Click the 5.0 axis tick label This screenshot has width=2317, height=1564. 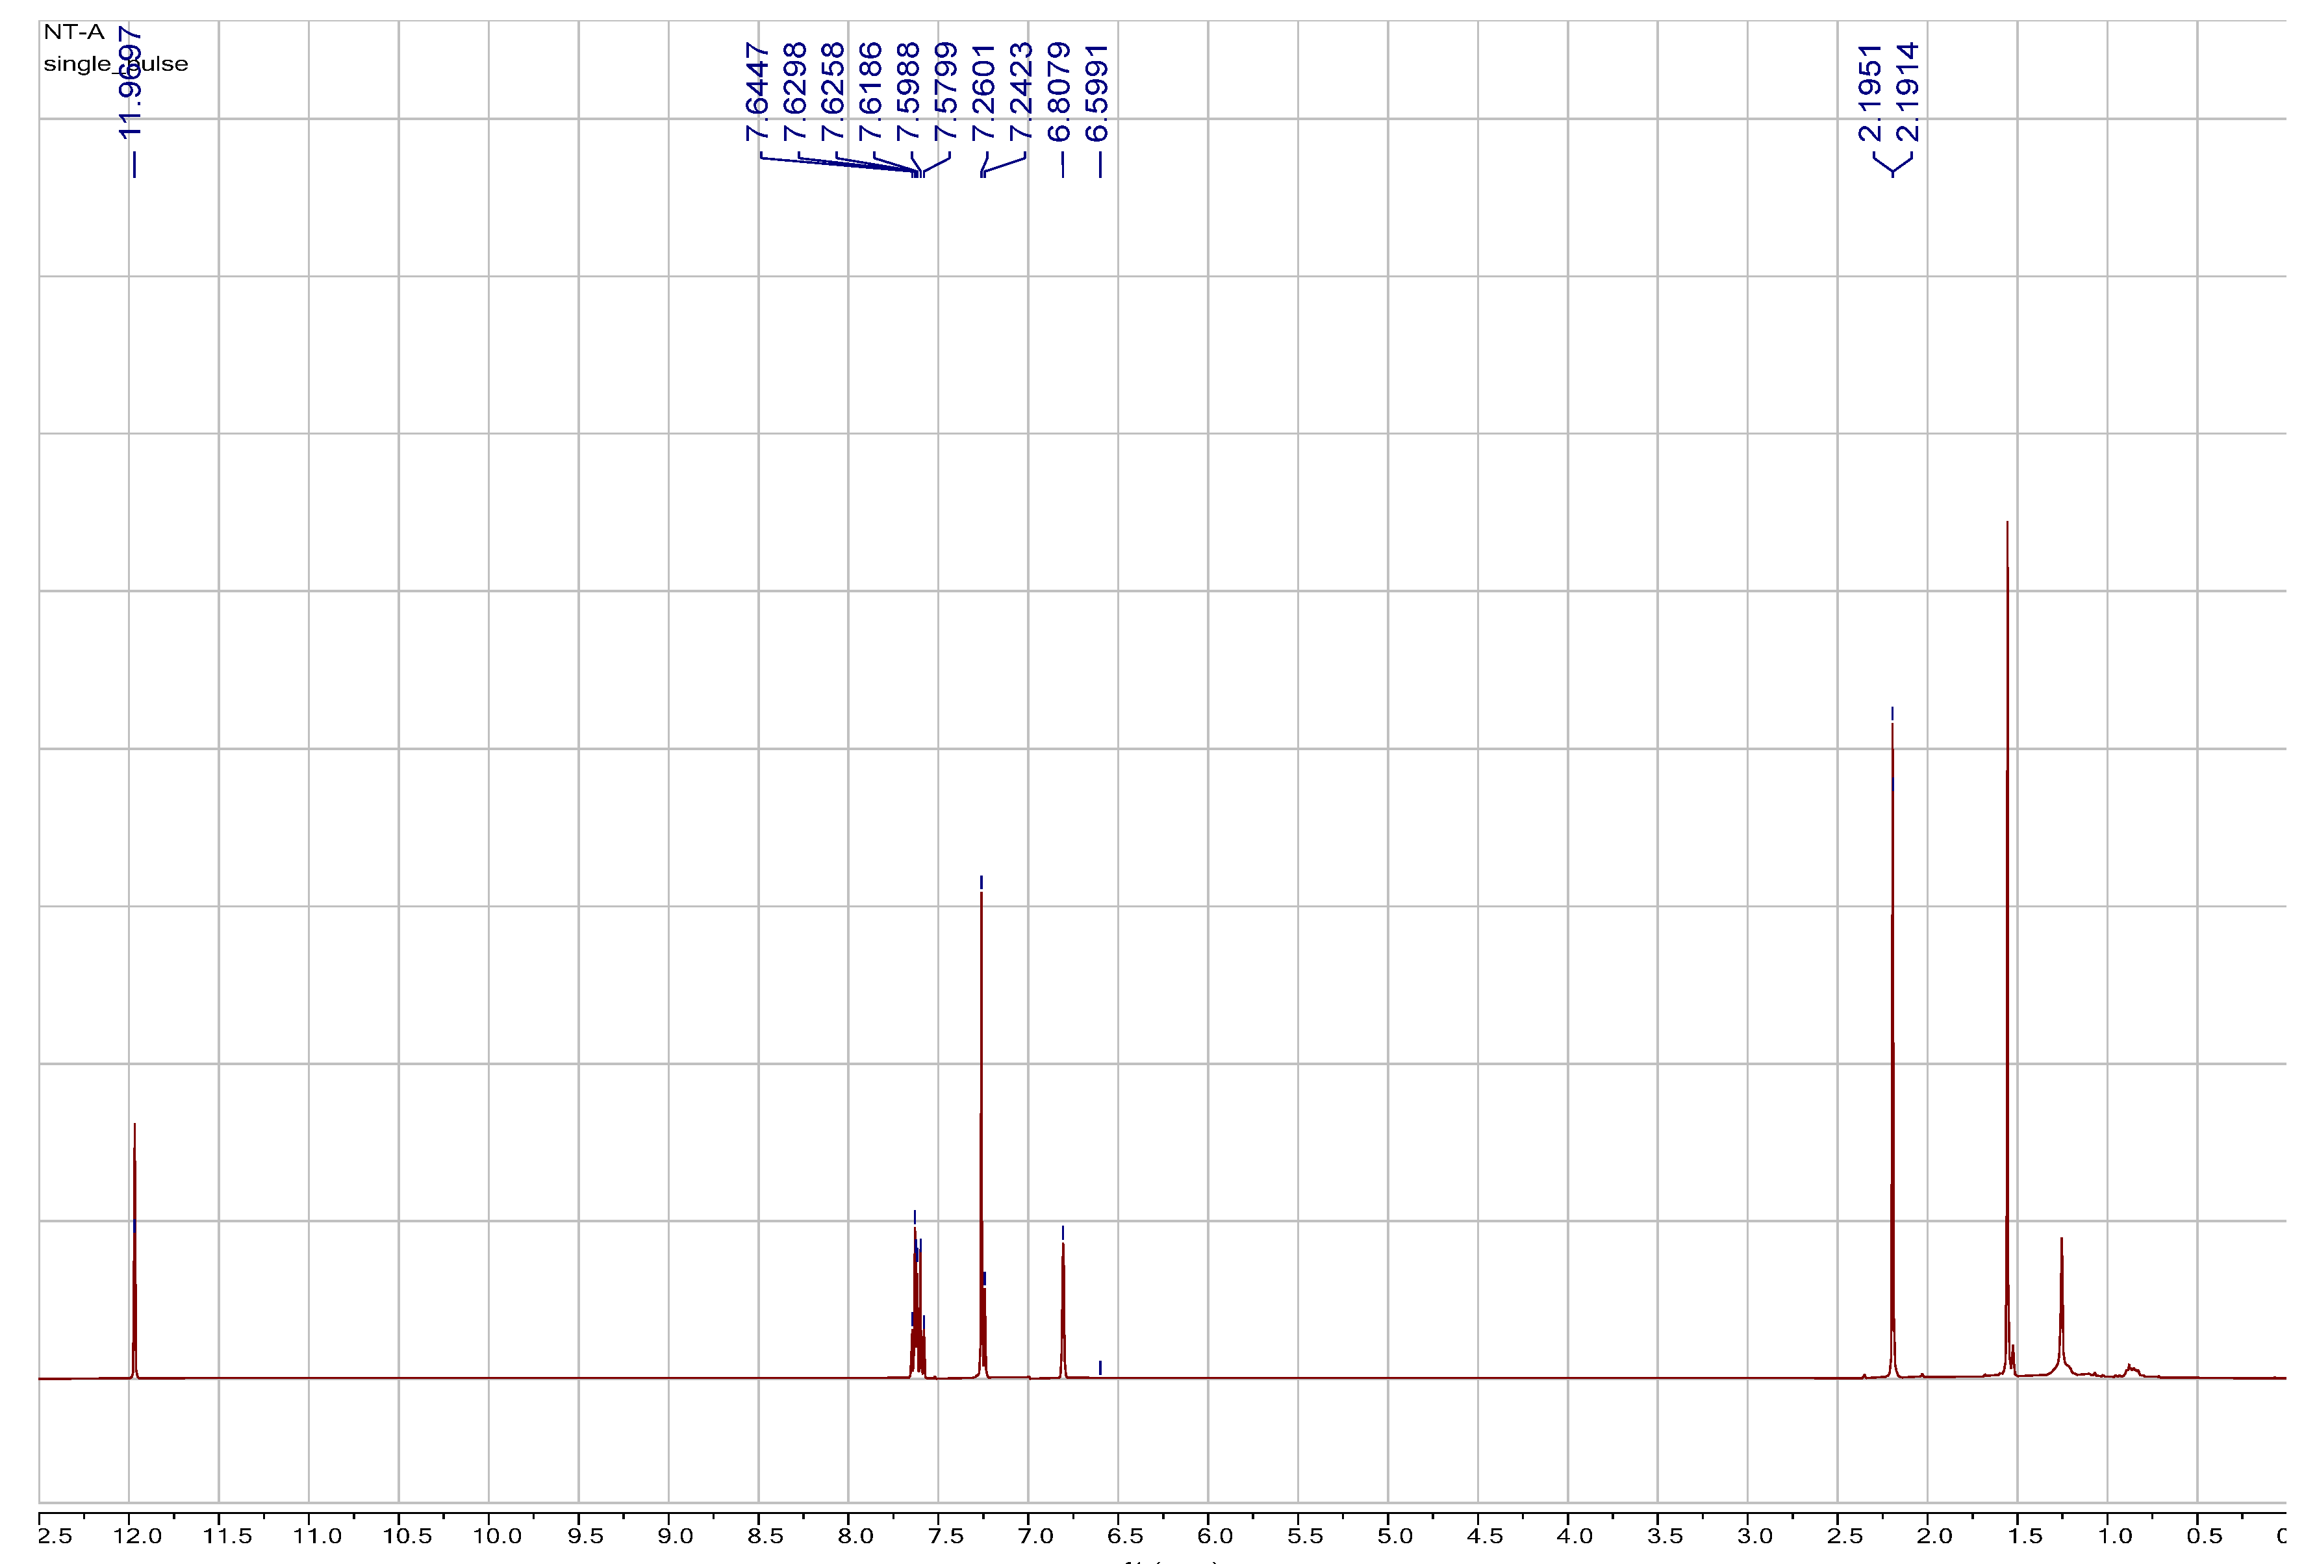(1395, 1536)
